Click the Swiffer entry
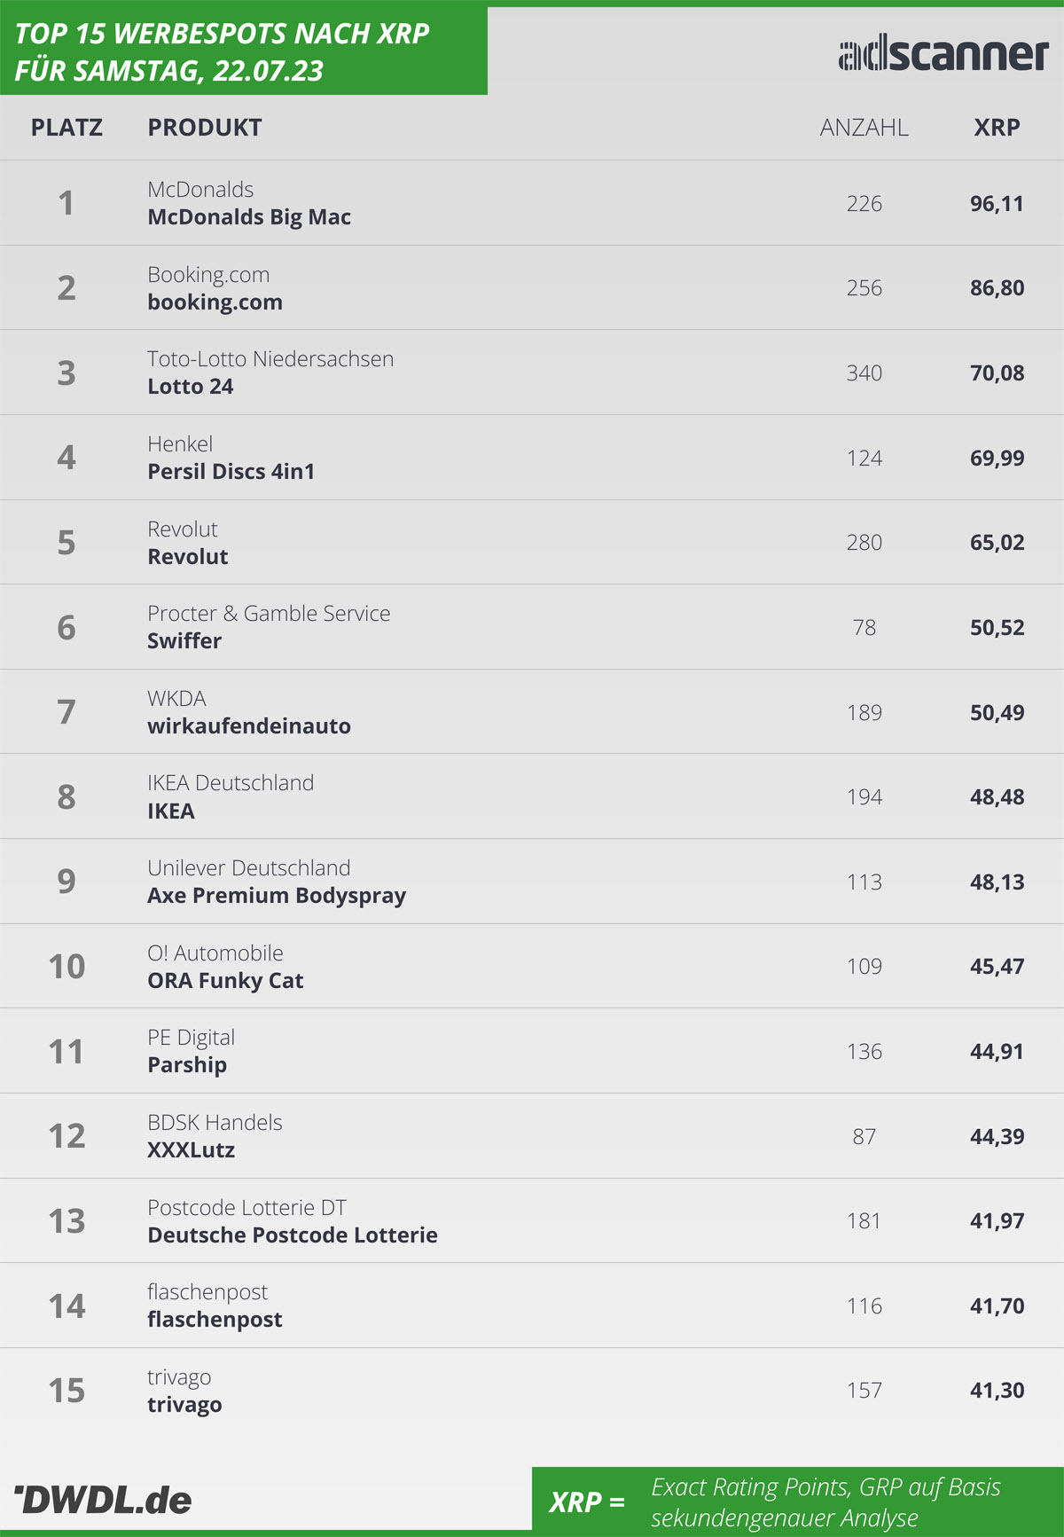 (x=184, y=641)
